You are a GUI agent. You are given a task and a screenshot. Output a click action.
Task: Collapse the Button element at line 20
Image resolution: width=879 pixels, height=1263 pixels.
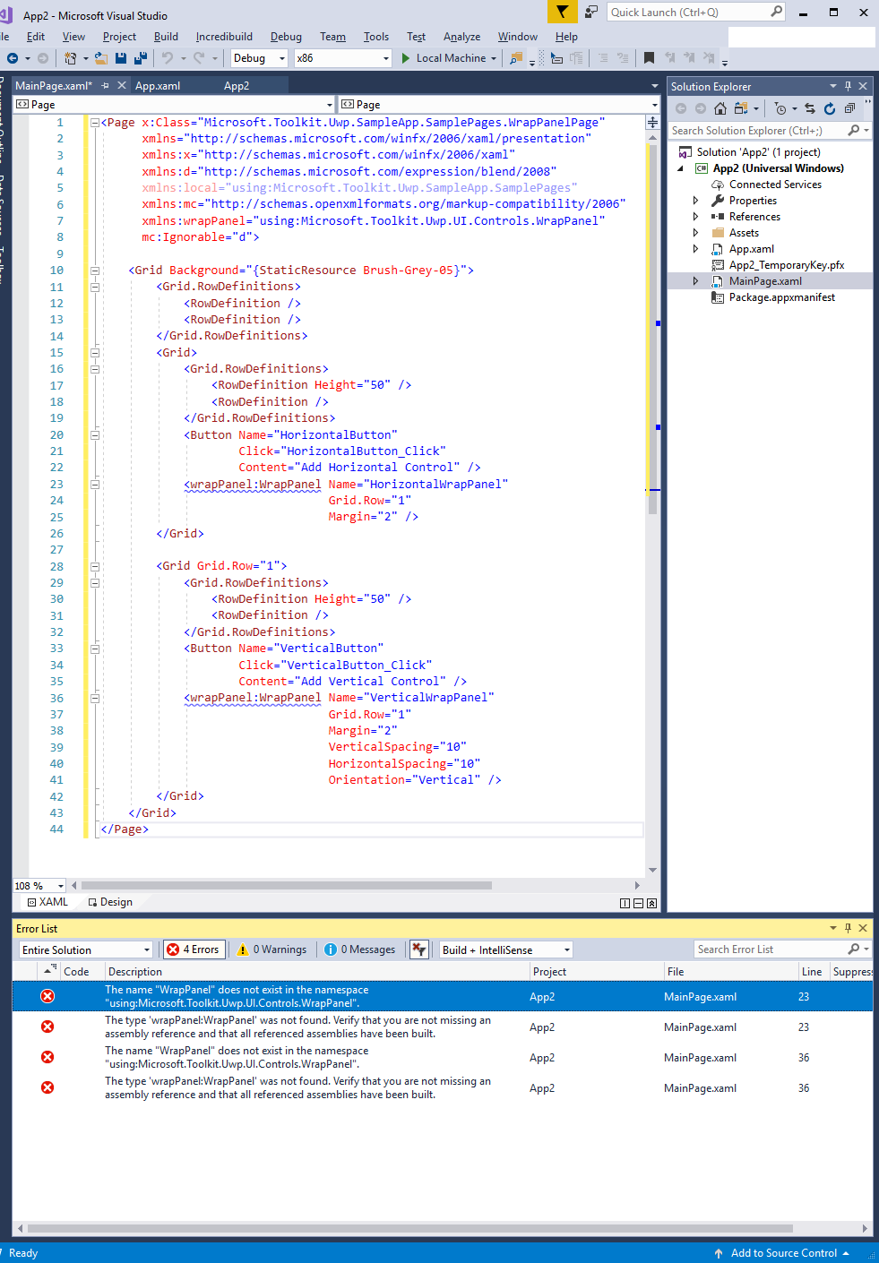94,435
